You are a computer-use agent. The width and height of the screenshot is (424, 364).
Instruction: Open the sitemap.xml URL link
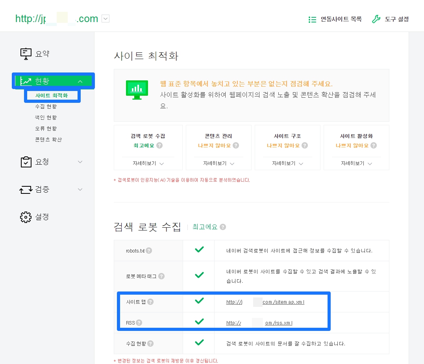265,302
